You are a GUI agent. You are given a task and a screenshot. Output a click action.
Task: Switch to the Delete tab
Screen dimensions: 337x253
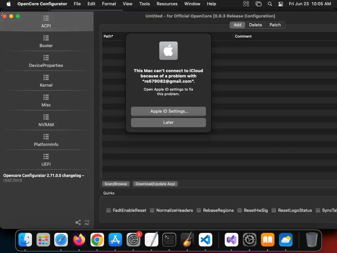[255, 25]
